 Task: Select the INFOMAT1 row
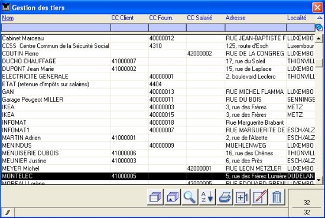pos(158,130)
